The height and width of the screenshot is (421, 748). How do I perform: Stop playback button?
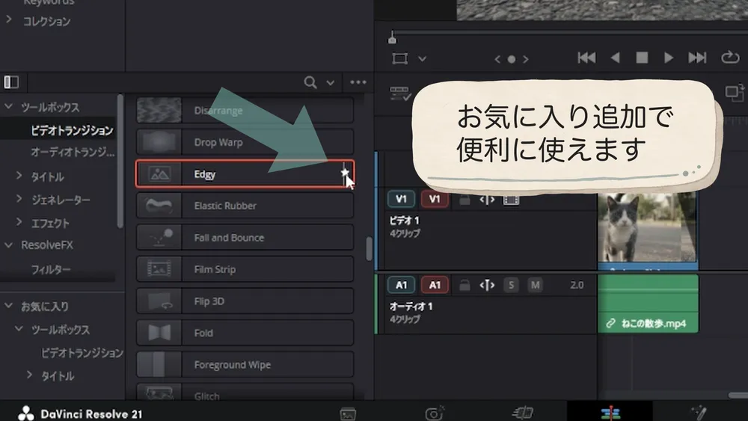point(642,58)
